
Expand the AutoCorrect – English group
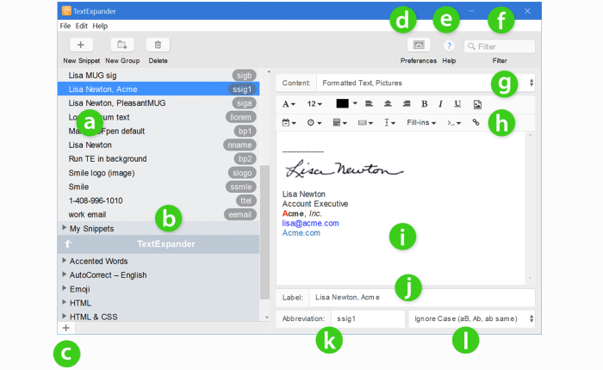[65, 274]
